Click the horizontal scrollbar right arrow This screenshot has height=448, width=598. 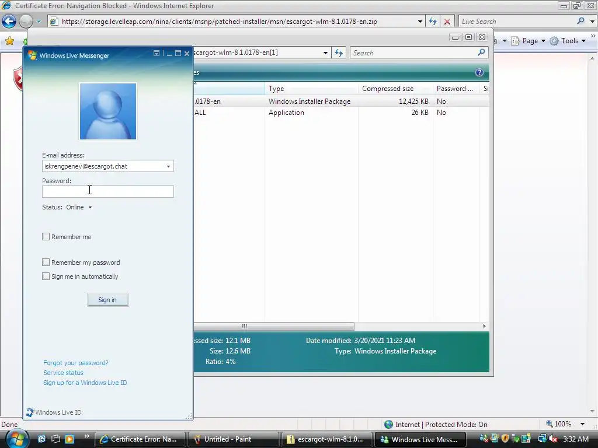coord(484,327)
